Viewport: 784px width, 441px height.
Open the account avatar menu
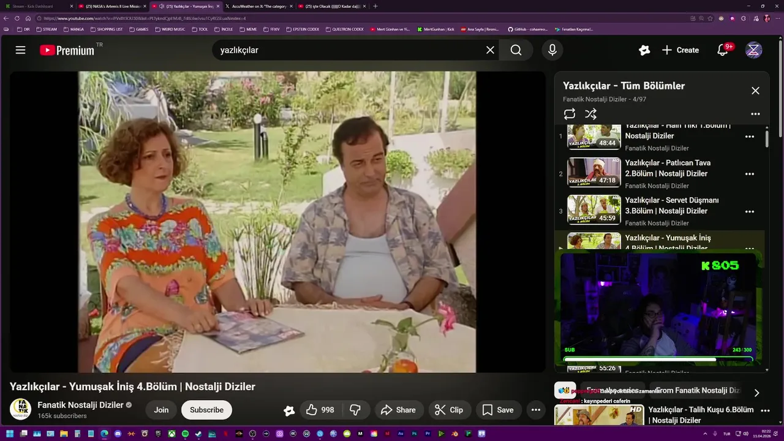753,50
